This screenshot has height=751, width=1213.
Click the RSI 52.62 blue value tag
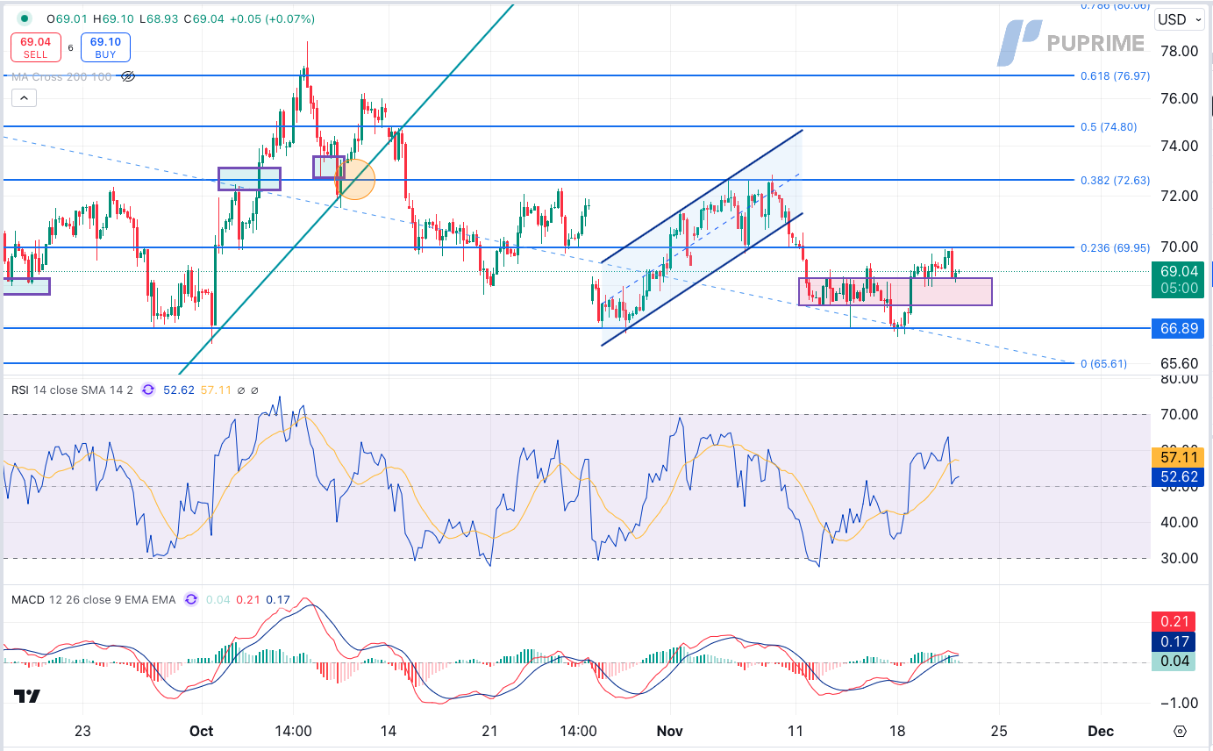[1179, 477]
